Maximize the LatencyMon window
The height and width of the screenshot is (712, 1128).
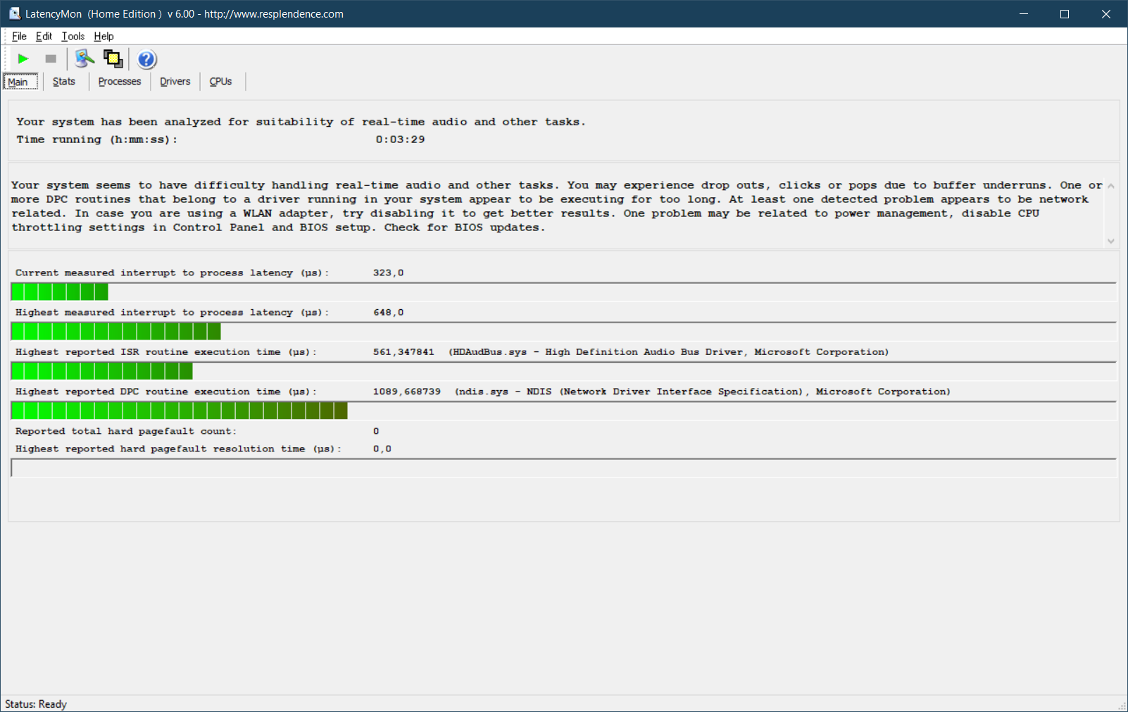click(x=1065, y=13)
